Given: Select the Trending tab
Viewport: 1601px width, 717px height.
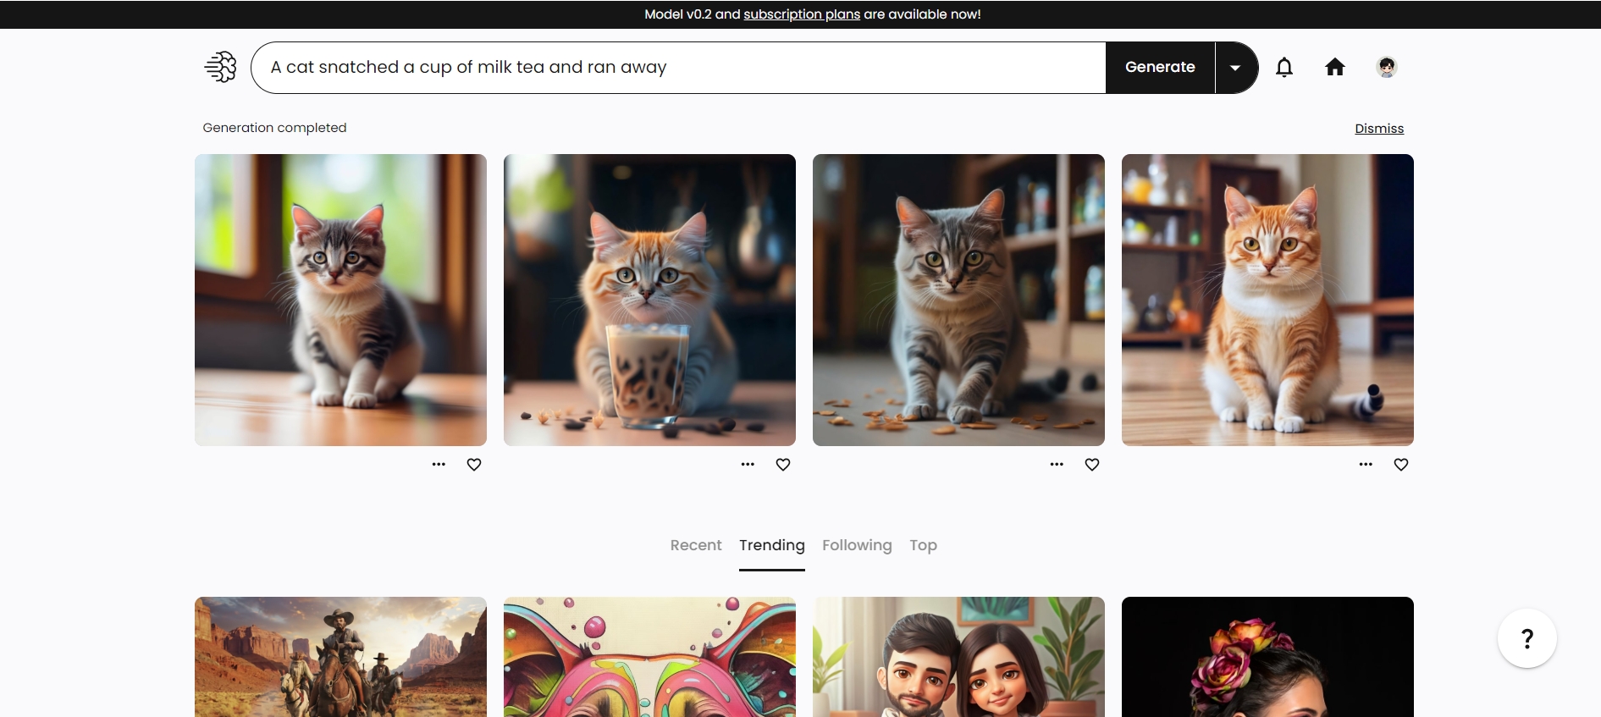Looking at the screenshot, I should 772,545.
